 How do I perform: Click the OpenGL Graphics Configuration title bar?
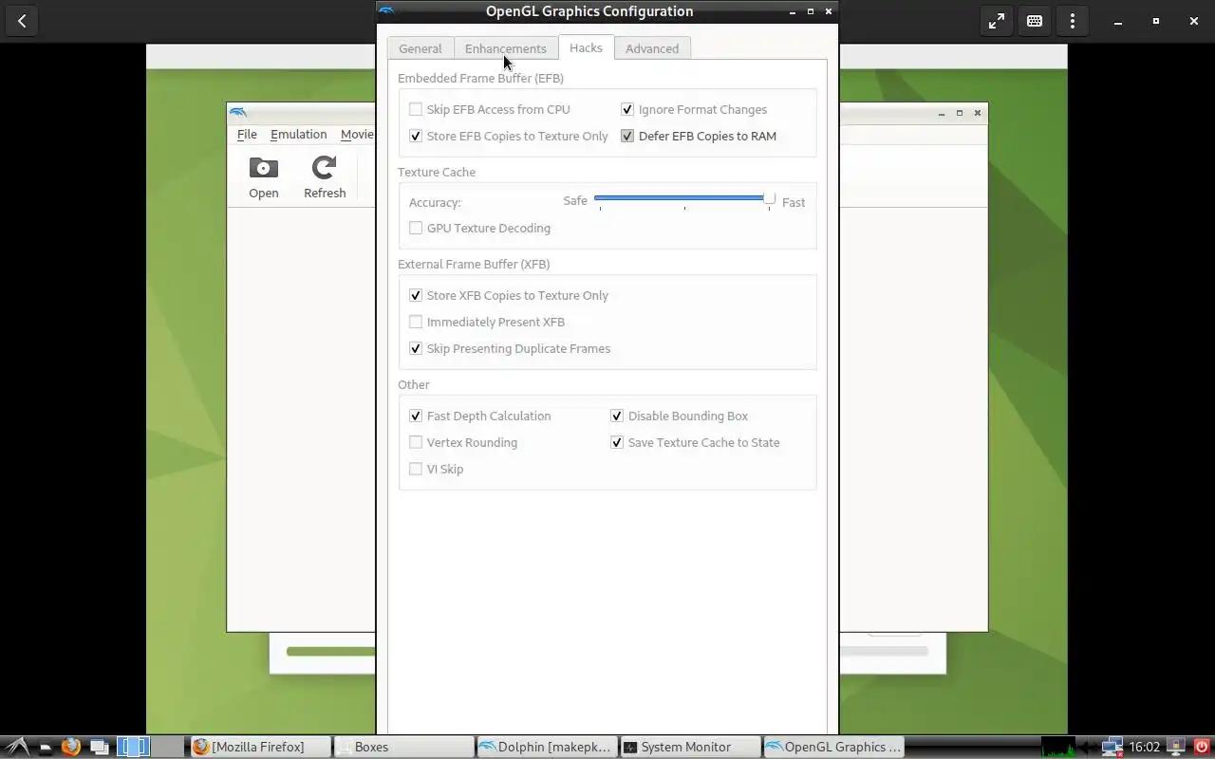[589, 11]
